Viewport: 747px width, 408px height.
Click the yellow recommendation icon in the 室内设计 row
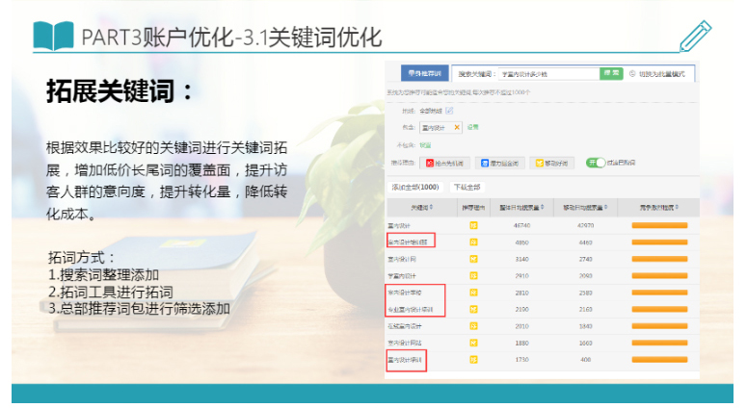pos(473,224)
